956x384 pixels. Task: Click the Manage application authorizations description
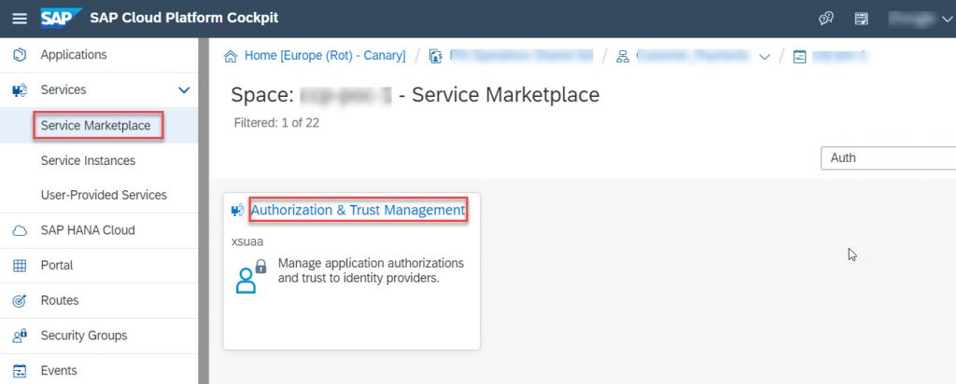371,271
